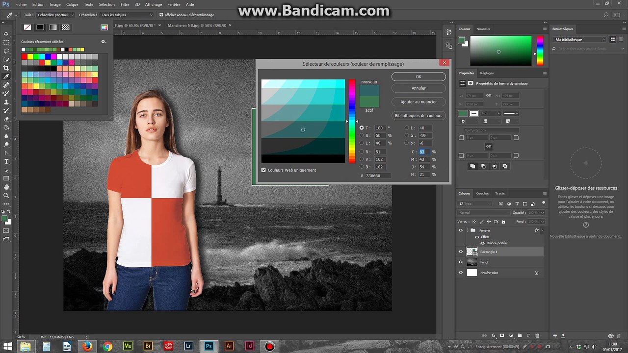Open the Calque menu
Viewport: 628px width, 353px height.
[73, 4]
